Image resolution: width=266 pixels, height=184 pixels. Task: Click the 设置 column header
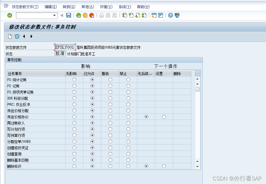164,74
